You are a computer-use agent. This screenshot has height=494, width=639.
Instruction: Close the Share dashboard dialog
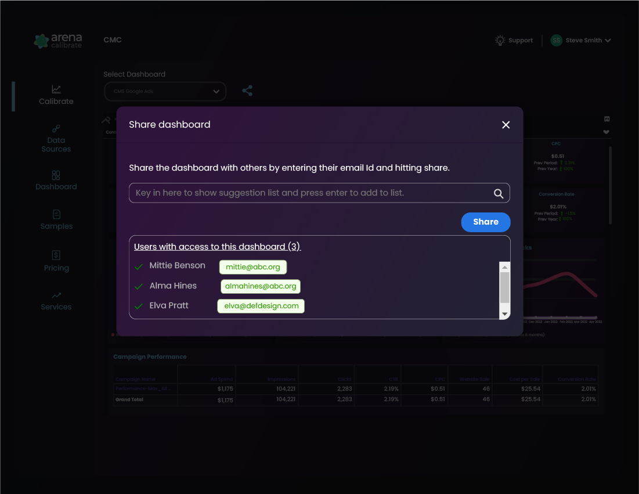(506, 125)
